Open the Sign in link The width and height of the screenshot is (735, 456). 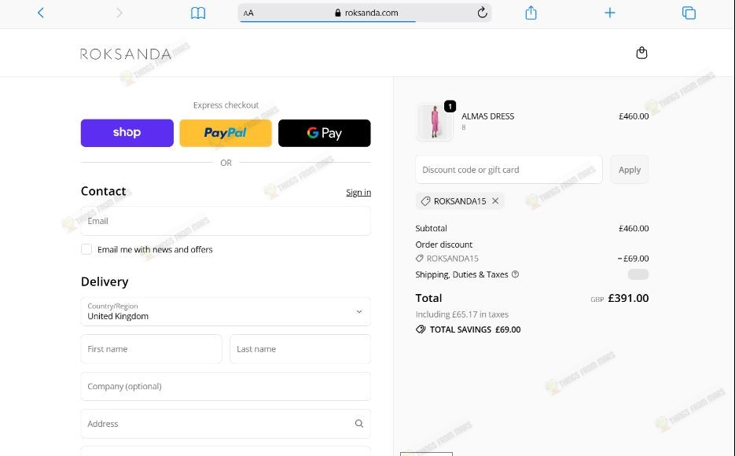[x=358, y=192]
